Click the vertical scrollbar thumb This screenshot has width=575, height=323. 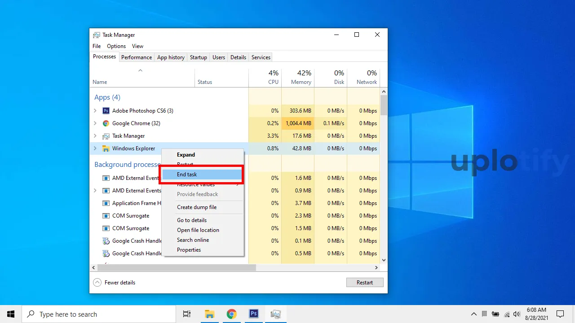384,105
